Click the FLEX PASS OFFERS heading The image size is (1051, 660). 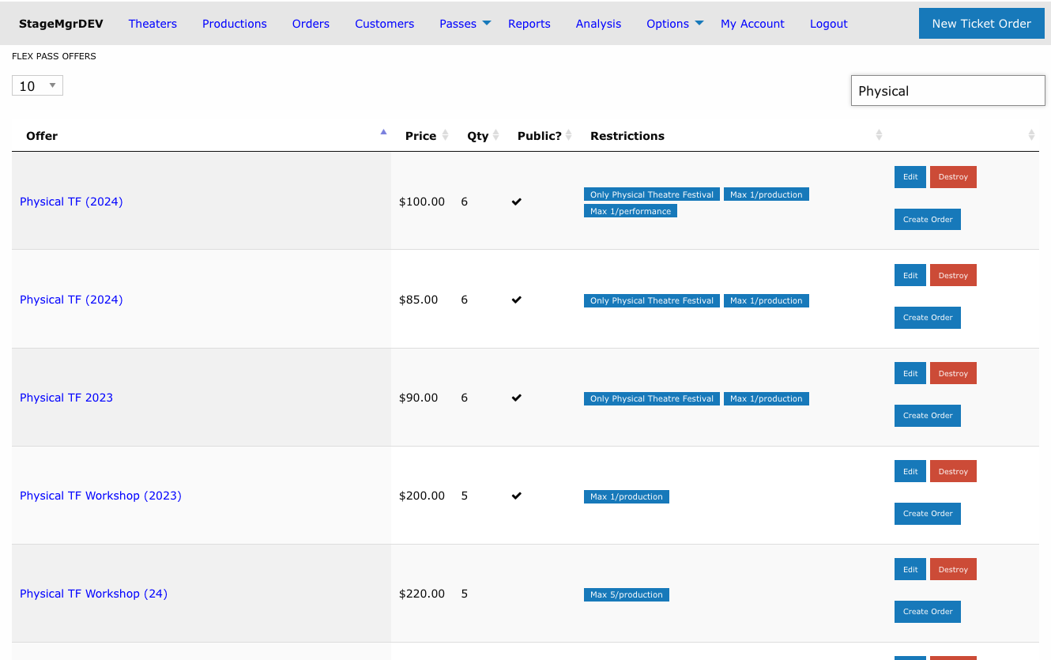click(54, 56)
